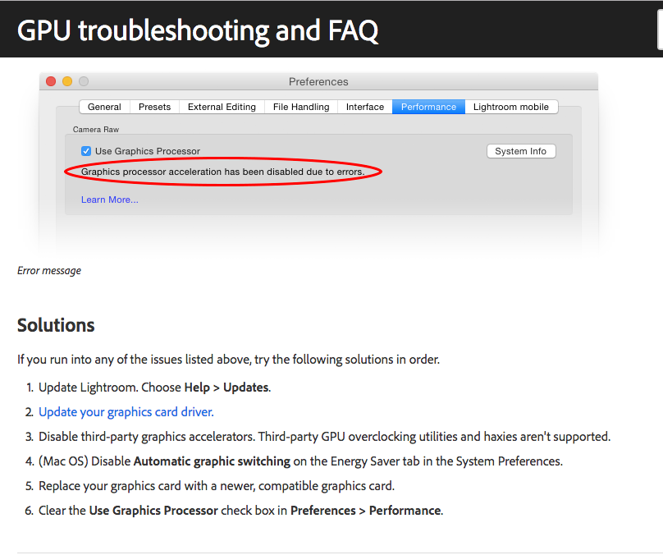Go to the File Handling tab
The image size is (663, 555).
coord(301,107)
